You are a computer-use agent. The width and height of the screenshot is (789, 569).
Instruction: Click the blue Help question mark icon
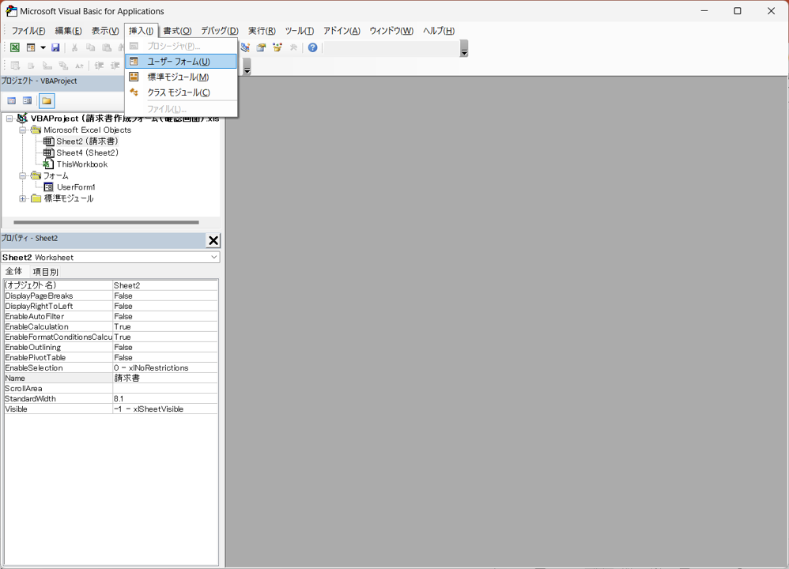point(313,47)
